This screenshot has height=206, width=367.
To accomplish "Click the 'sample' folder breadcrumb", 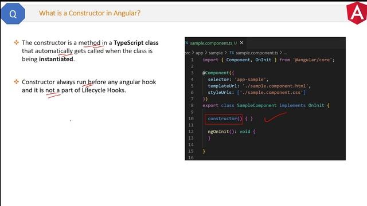I will point(216,53).
